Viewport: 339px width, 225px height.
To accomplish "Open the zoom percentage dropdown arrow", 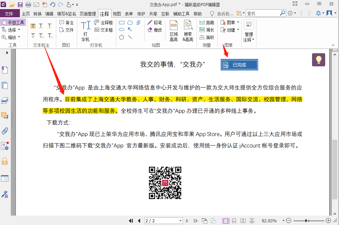I will [x=283, y=221].
